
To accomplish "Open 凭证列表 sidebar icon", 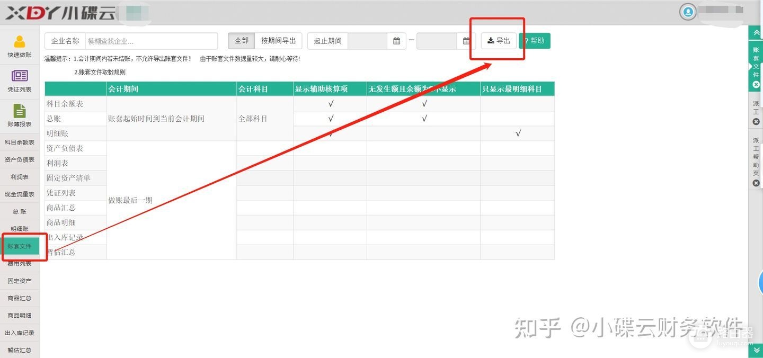I will 20,81.
